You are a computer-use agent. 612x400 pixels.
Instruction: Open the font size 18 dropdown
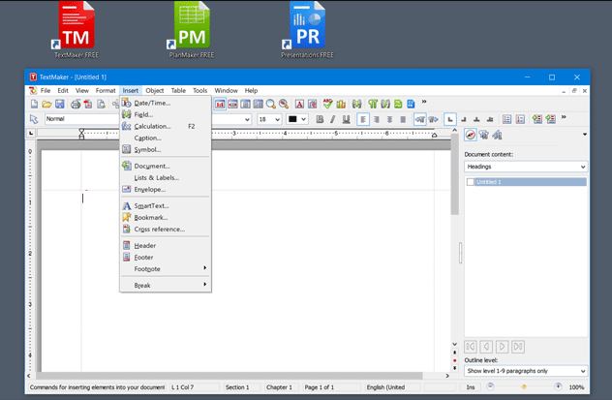(x=278, y=119)
